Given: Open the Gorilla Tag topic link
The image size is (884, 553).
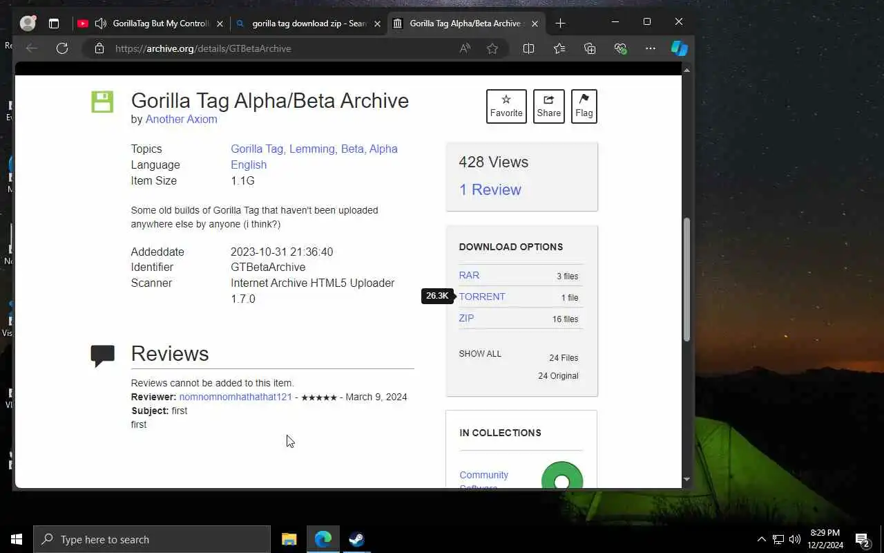Looking at the screenshot, I should pyautogui.click(x=257, y=149).
